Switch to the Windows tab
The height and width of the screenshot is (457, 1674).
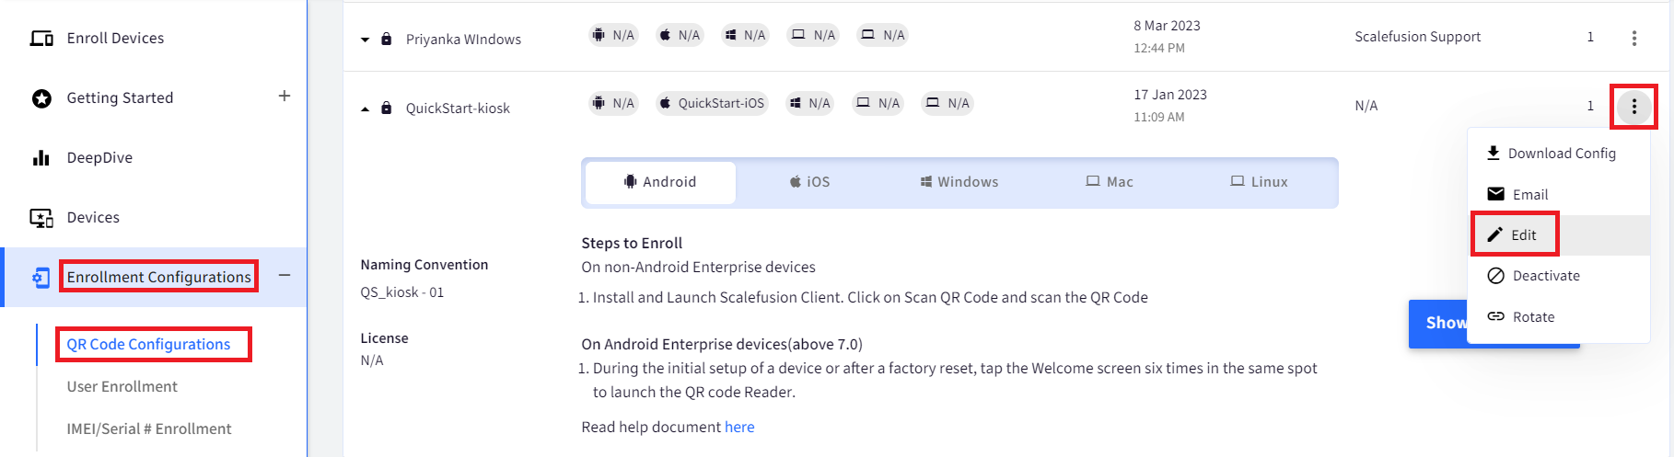point(959,182)
